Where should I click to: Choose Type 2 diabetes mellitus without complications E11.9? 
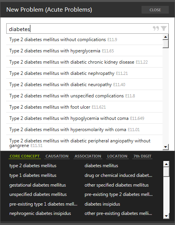(84, 40)
